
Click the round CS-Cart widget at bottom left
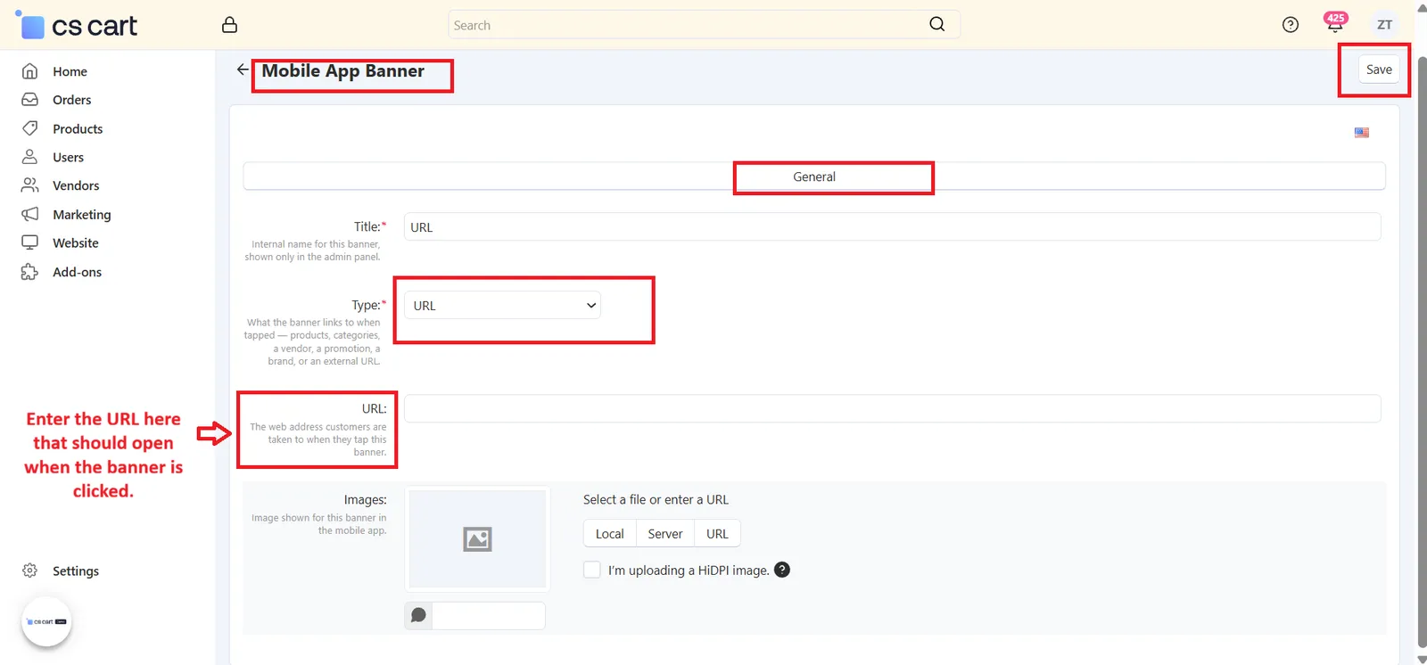(x=46, y=621)
